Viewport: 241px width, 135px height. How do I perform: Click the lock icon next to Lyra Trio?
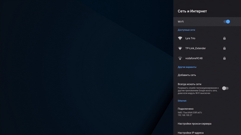(224, 38)
